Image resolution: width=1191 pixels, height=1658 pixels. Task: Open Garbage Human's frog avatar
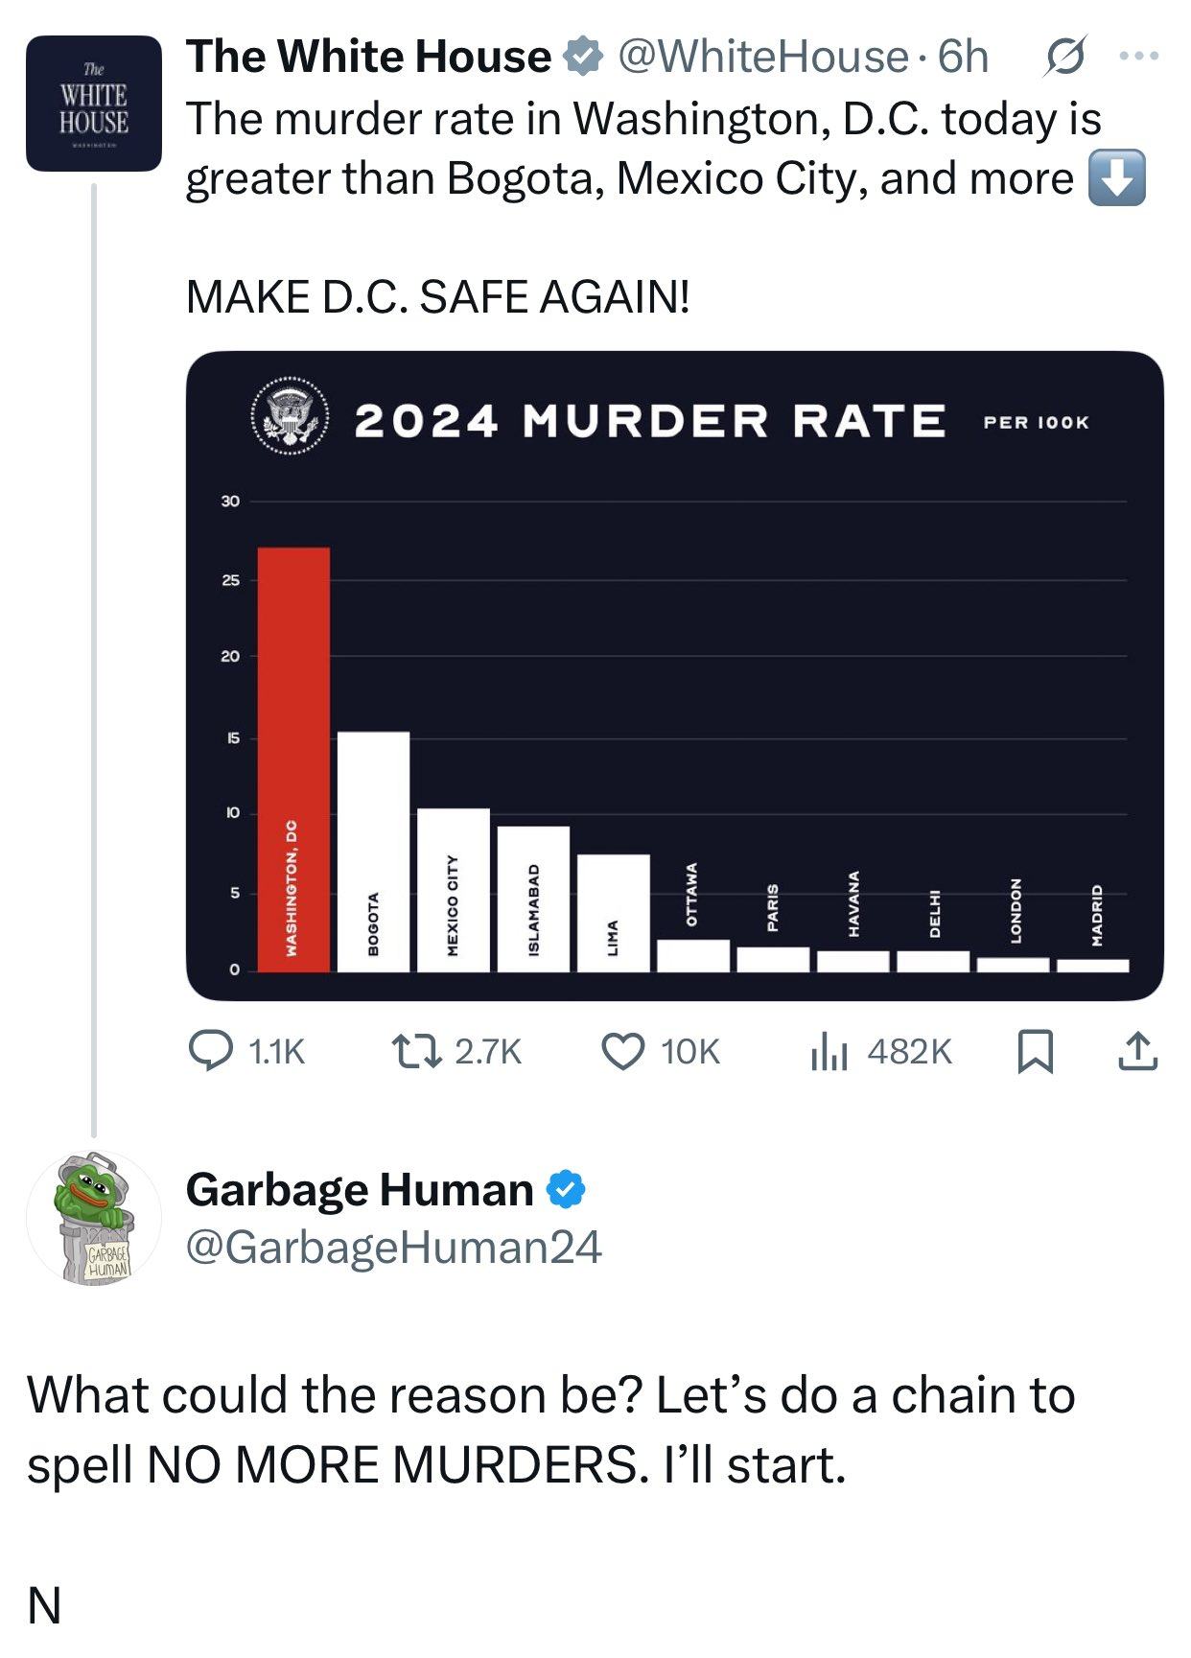point(94,1218)
